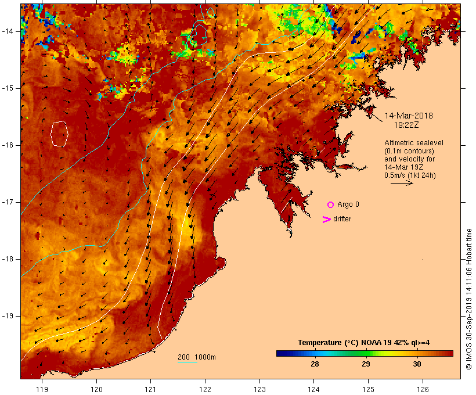Click the color bar value '29'

[366, 364]
